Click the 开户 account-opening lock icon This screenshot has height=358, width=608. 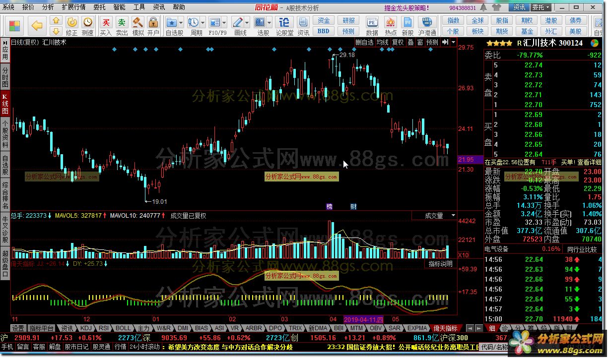pyautogui.click(x=153, y=22)
